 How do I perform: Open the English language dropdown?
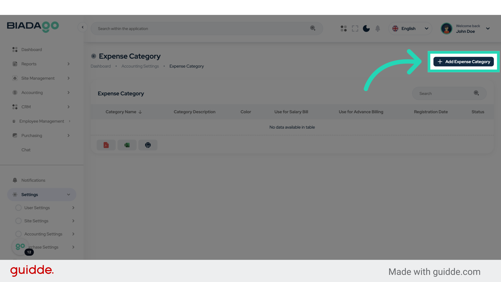coord(410,28)
